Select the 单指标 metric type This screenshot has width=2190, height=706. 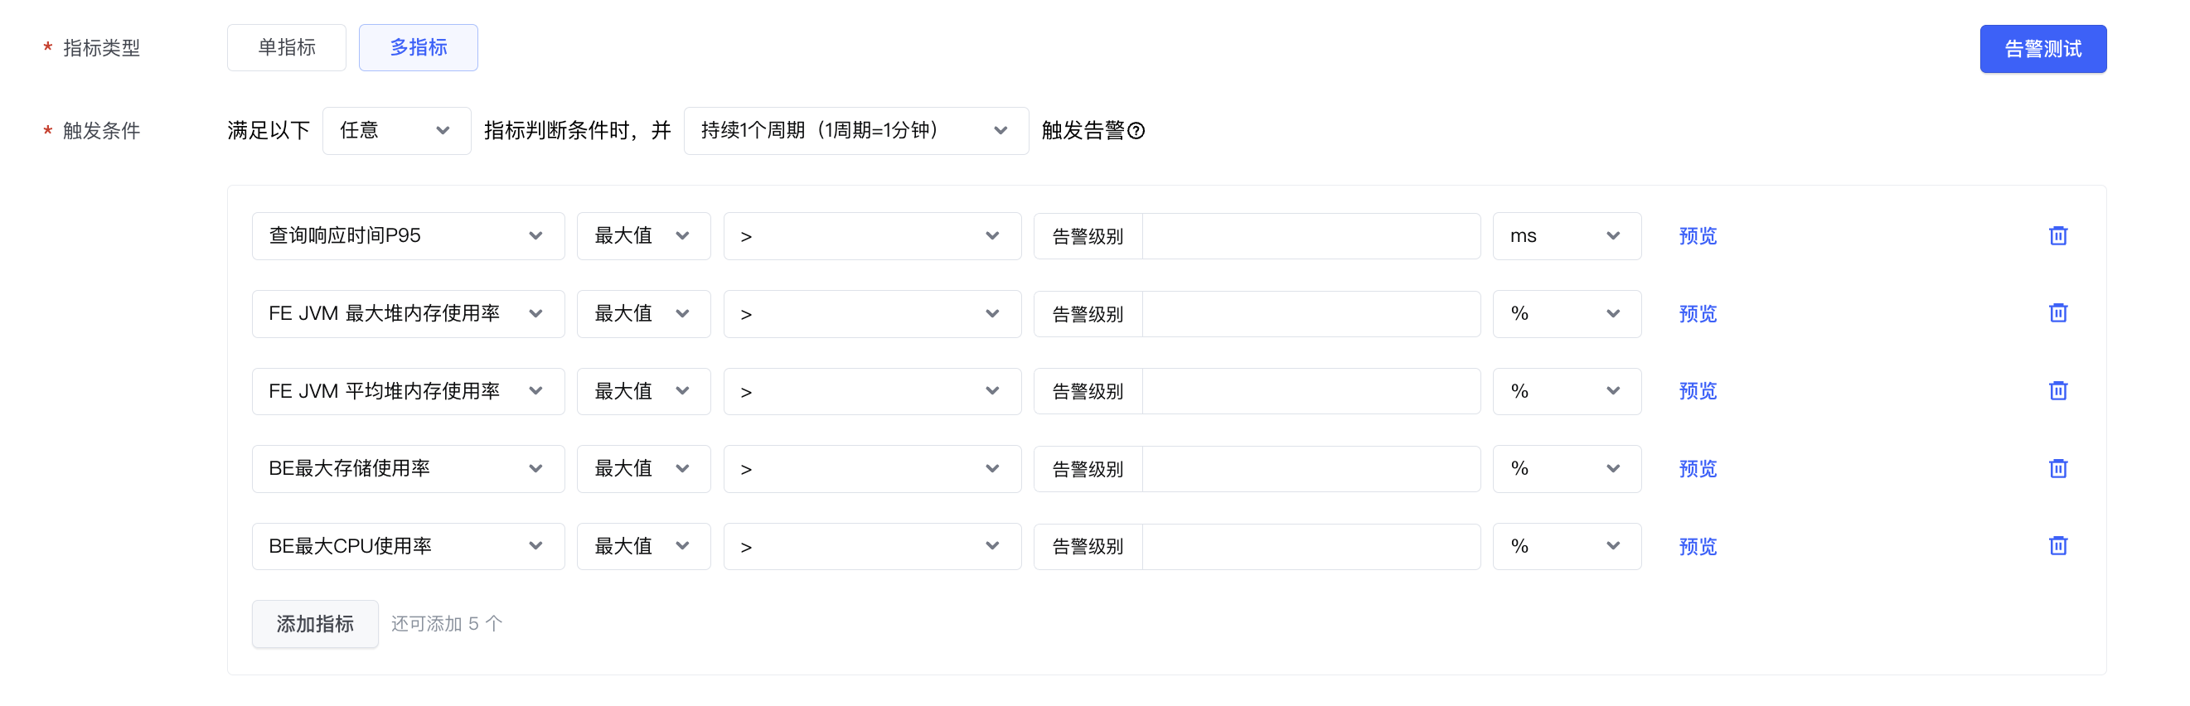[287, 47]
